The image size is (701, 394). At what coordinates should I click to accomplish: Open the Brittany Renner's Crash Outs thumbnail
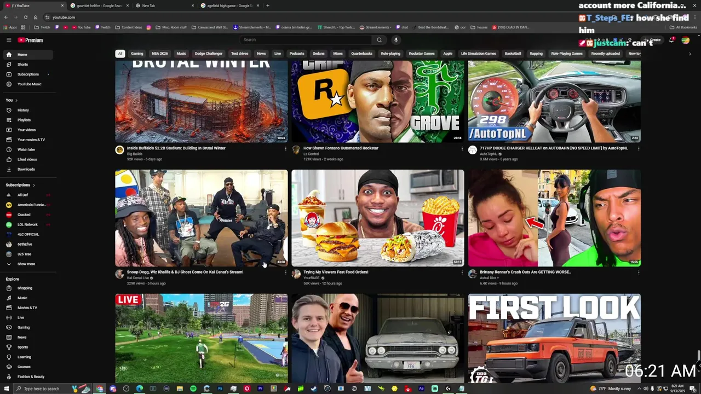click(x=554, y=218)
